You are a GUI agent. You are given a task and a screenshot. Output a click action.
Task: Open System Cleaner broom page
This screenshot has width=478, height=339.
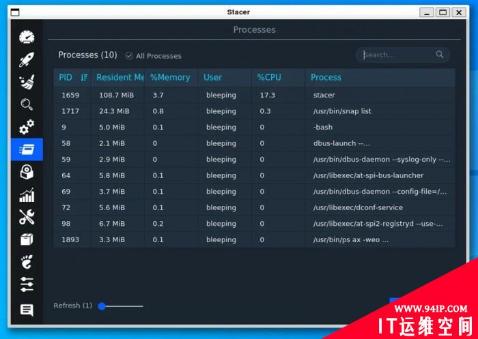point(27,82)
